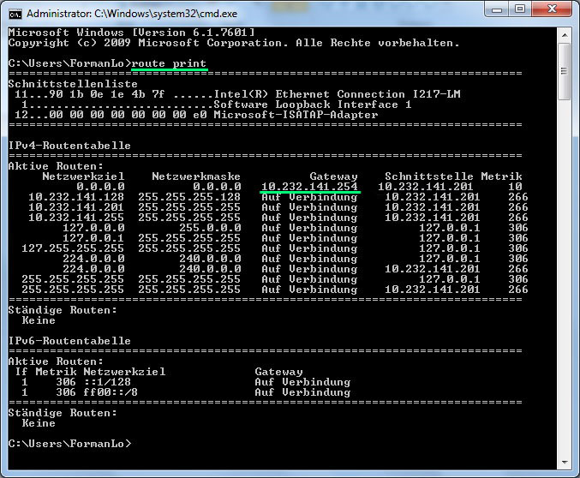Click the IPv4-Routentabelle heading
The image size is (580, 478).
tap(69, 146)
